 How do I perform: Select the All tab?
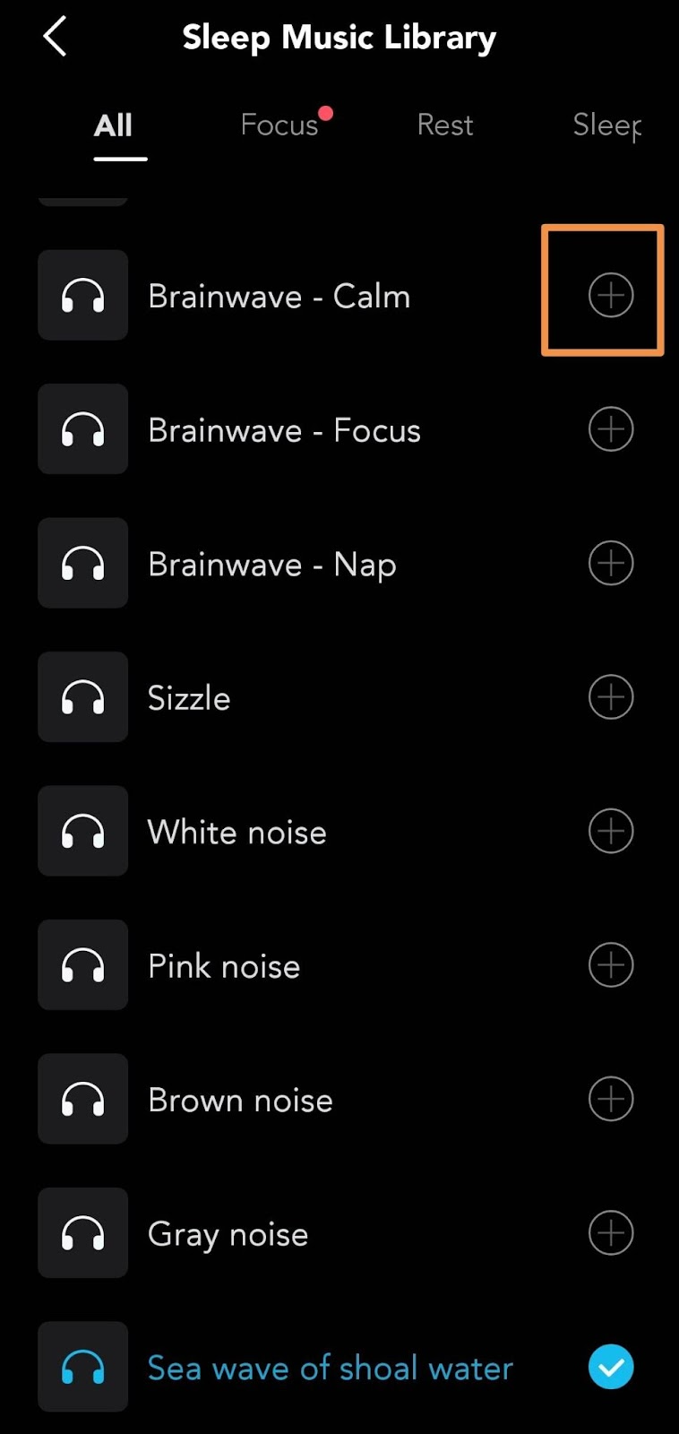point(114,125)
